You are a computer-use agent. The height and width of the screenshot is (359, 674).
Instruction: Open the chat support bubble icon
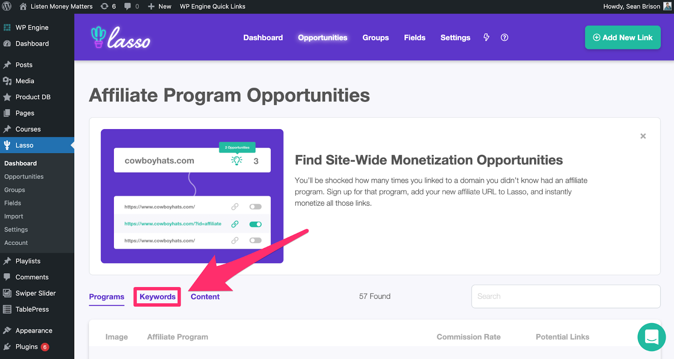point(652,337)
